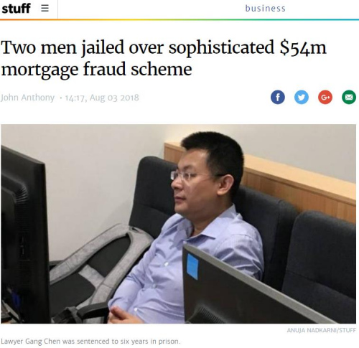Click the blue sticky note in photo

pyautogui.click(x=192, y=267)
